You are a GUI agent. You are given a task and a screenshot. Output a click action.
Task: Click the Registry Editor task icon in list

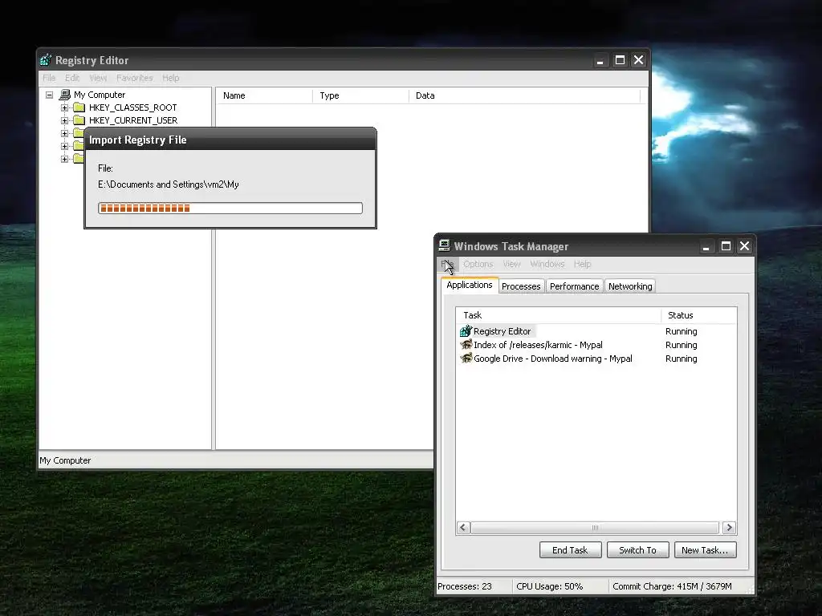pos(466,331)
